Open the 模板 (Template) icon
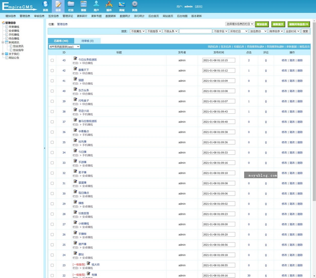Image resolution: width=316 pixels, height=278 pixels. 83,5
